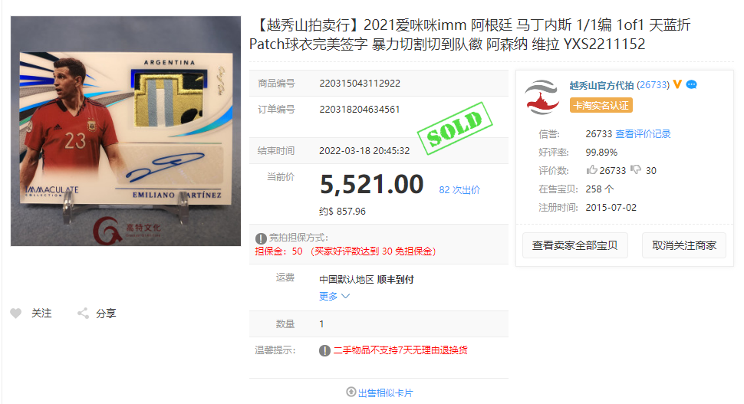Screen dimensions: 744x404
Task: Click the 卡淘实名认证 badge
Action: click(x=601, y=105)
